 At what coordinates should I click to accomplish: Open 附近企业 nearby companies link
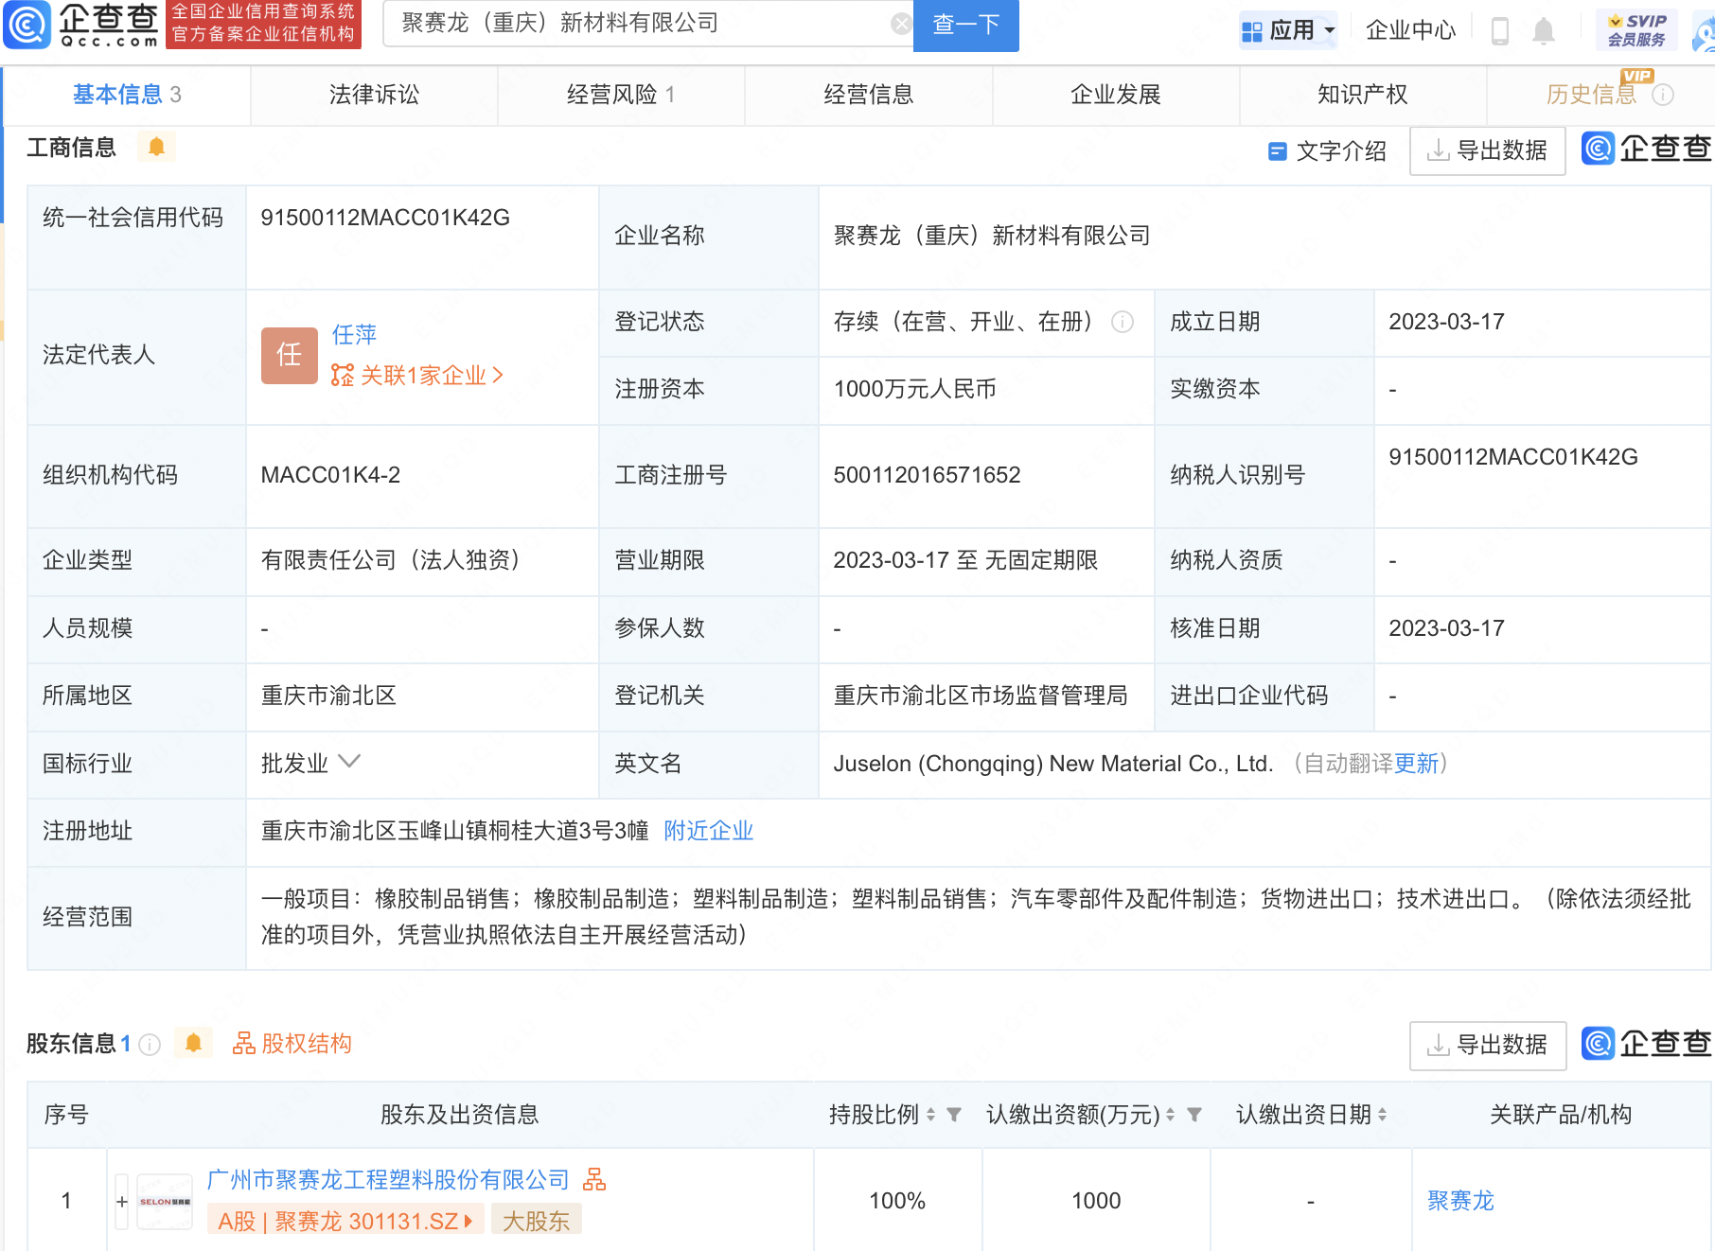[x=709, y=831]
